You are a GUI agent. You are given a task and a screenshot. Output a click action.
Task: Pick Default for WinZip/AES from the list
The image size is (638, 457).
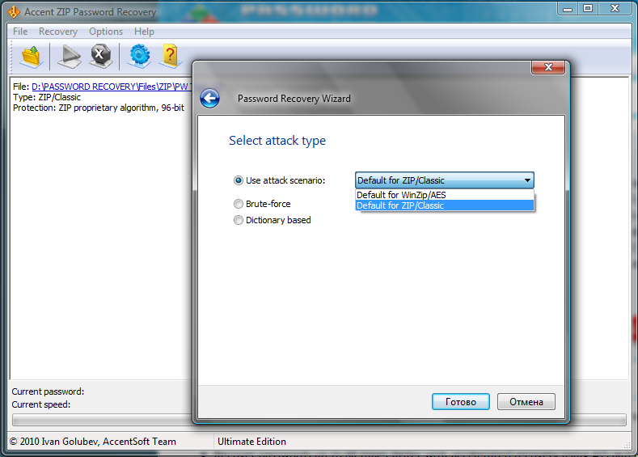(x=444, y=195)
